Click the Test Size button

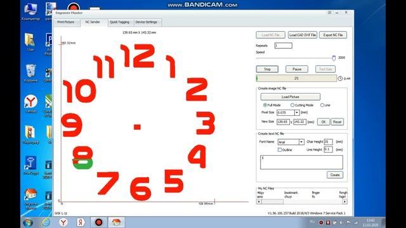[325, 69]
